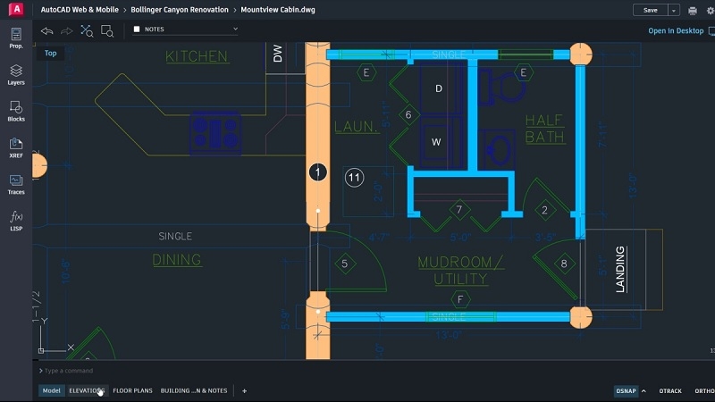Toggle OSNAP mode
This screenshot has width=715, height=402.
(x=626, y=390)
